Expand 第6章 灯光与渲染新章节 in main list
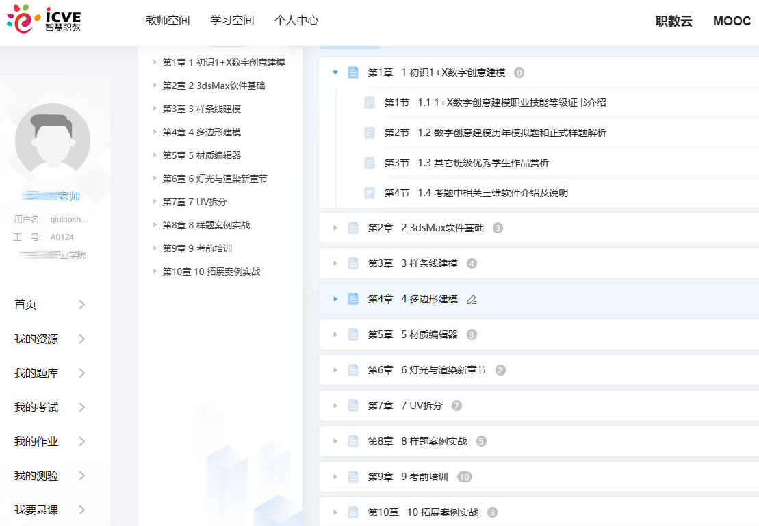The width and height of the screenshot is (759, 526). [x=335, y=370]
